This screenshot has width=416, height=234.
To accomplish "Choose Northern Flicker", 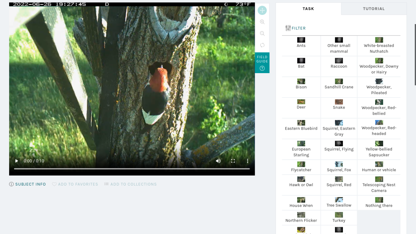I will click(301, 218).
